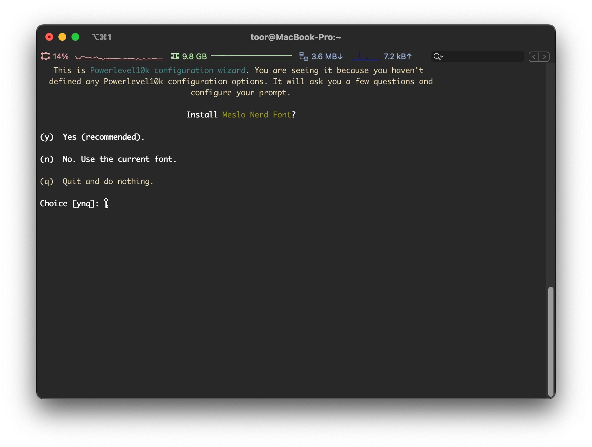Go to previous search result arrow
This screenshot has width=592, height=447.
534,57
